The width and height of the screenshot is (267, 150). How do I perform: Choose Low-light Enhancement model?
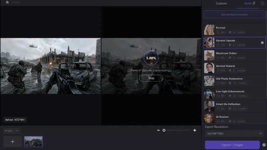pyautogui.click(x=234, y=94)
